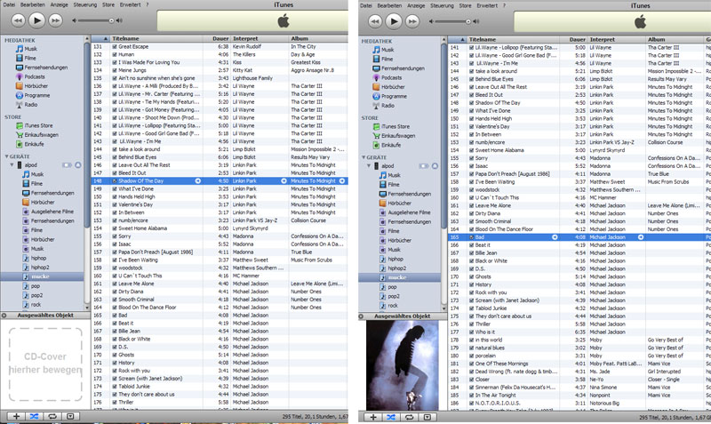Open Anzeige menu in right iTunes window

pos(416,5)
